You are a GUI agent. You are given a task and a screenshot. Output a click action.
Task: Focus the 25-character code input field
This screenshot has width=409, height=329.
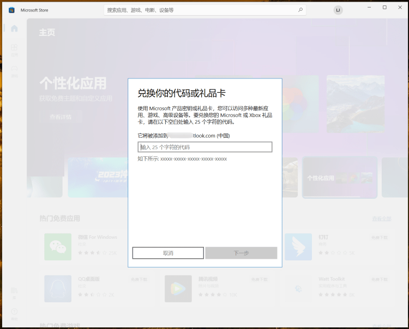click(x=204, y=147)
